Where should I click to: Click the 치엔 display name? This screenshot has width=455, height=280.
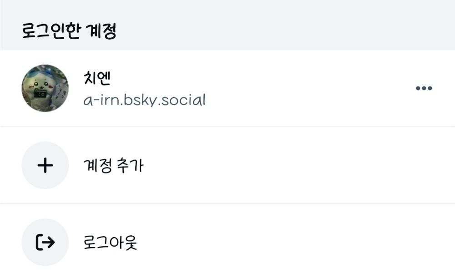pos(97,78)
